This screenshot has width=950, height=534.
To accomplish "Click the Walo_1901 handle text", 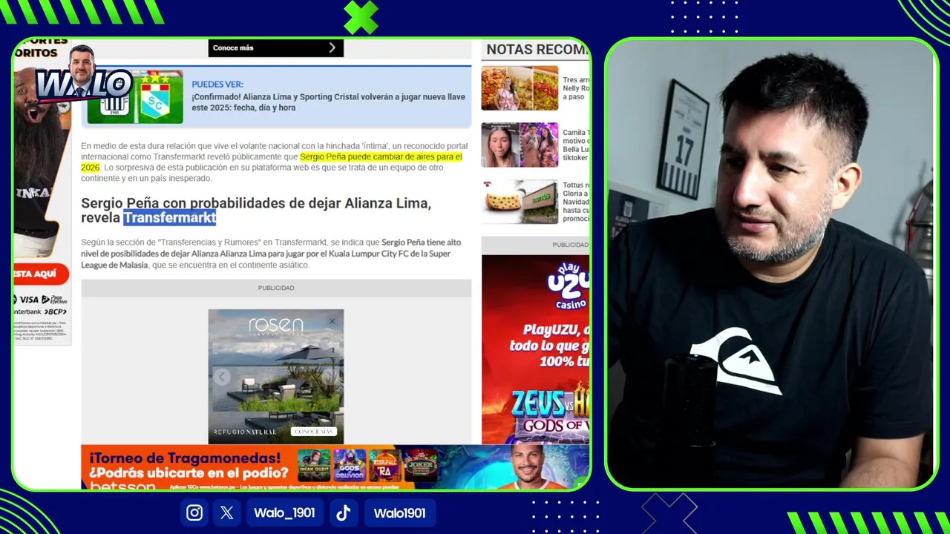I will (x=284, y=513).
